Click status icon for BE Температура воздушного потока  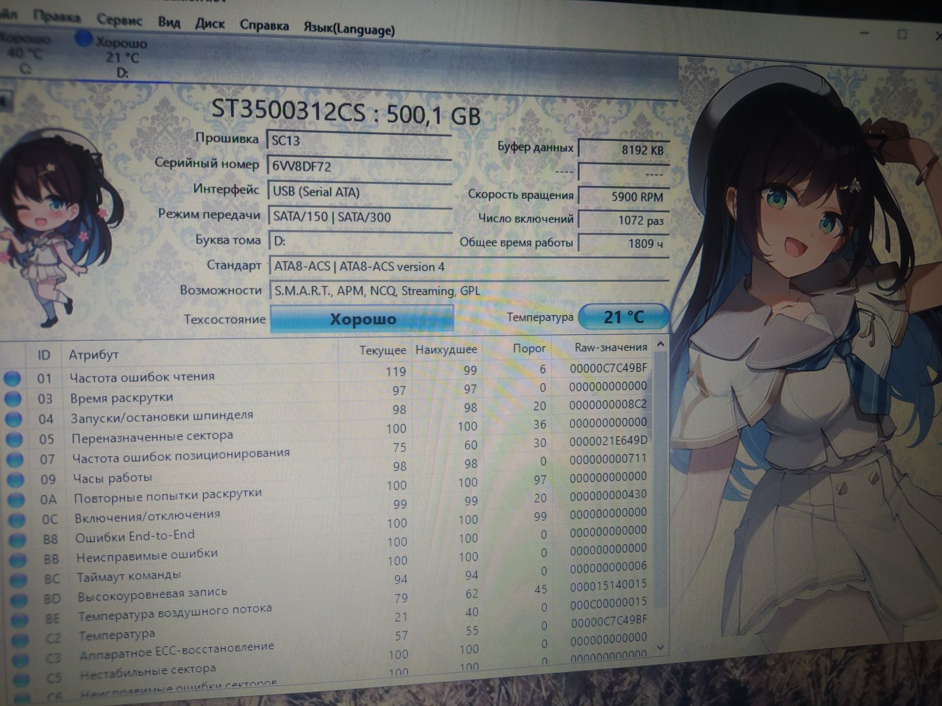pos(19,620)
